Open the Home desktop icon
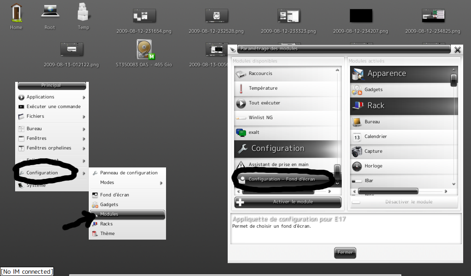The height and width of the screenshot is (276, 471). (x=16, y=13)
